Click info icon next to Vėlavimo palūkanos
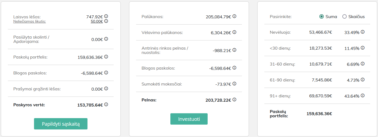This screenshot has width=378, height=137. pos(234,32)
